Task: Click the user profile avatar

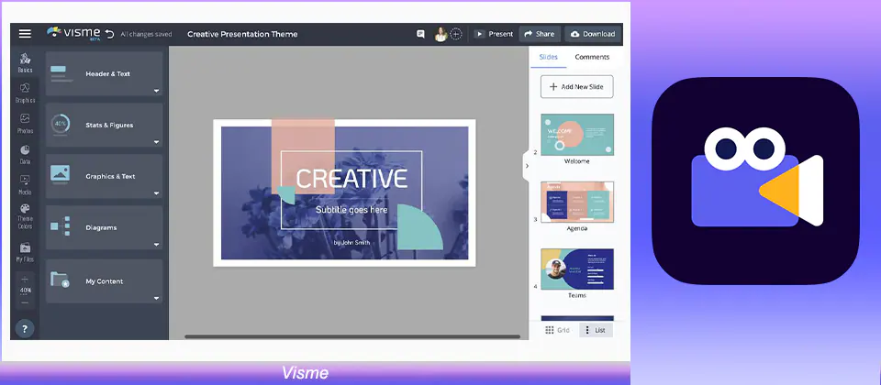Action: (440, 34)
